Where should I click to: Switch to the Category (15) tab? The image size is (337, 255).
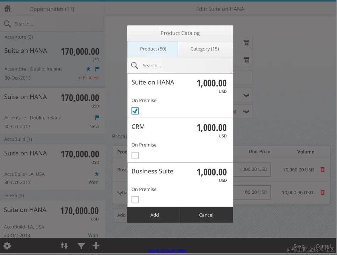tap(205, 49)
